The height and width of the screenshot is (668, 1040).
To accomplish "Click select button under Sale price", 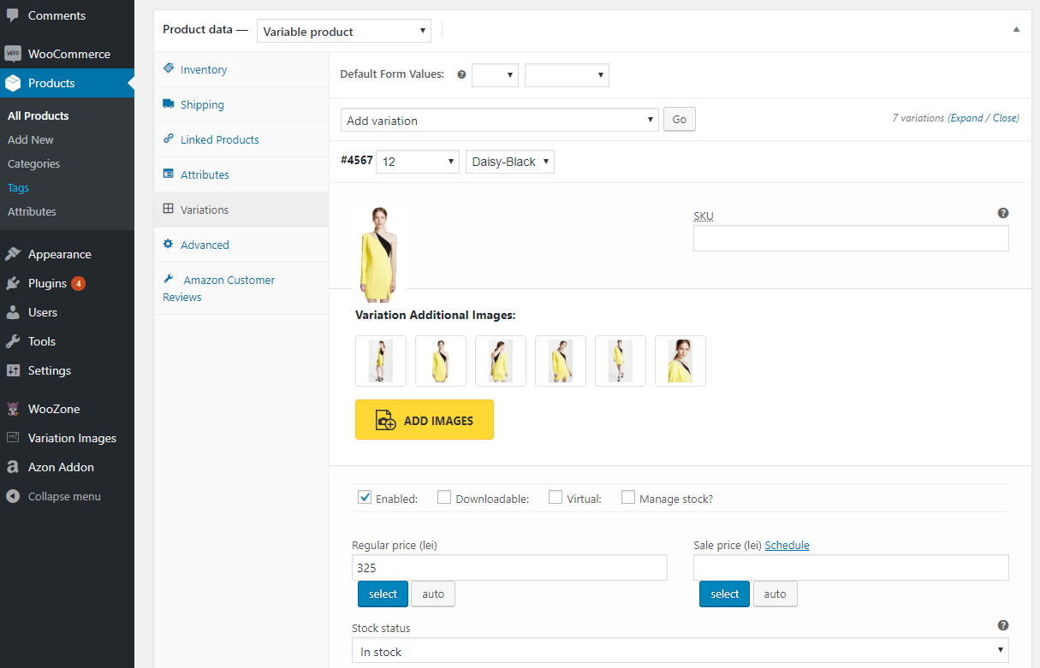I will coord(724,594).
